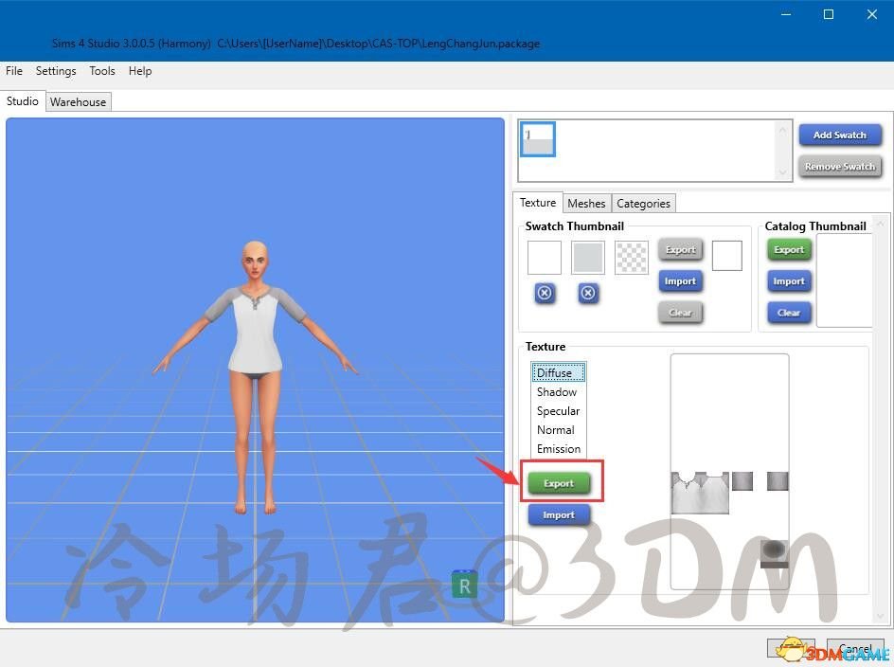Select swatch number 1 in swatch list
Screen dimensions: 894x667
[x=538, y=139]
